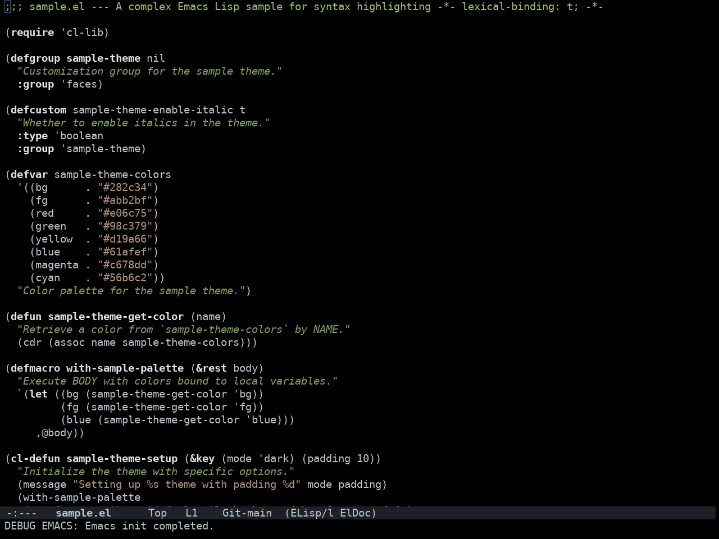Screen dimensions: 719x539
Task: Click sample-theme-colors after defvar
Action: click(112, 175)
